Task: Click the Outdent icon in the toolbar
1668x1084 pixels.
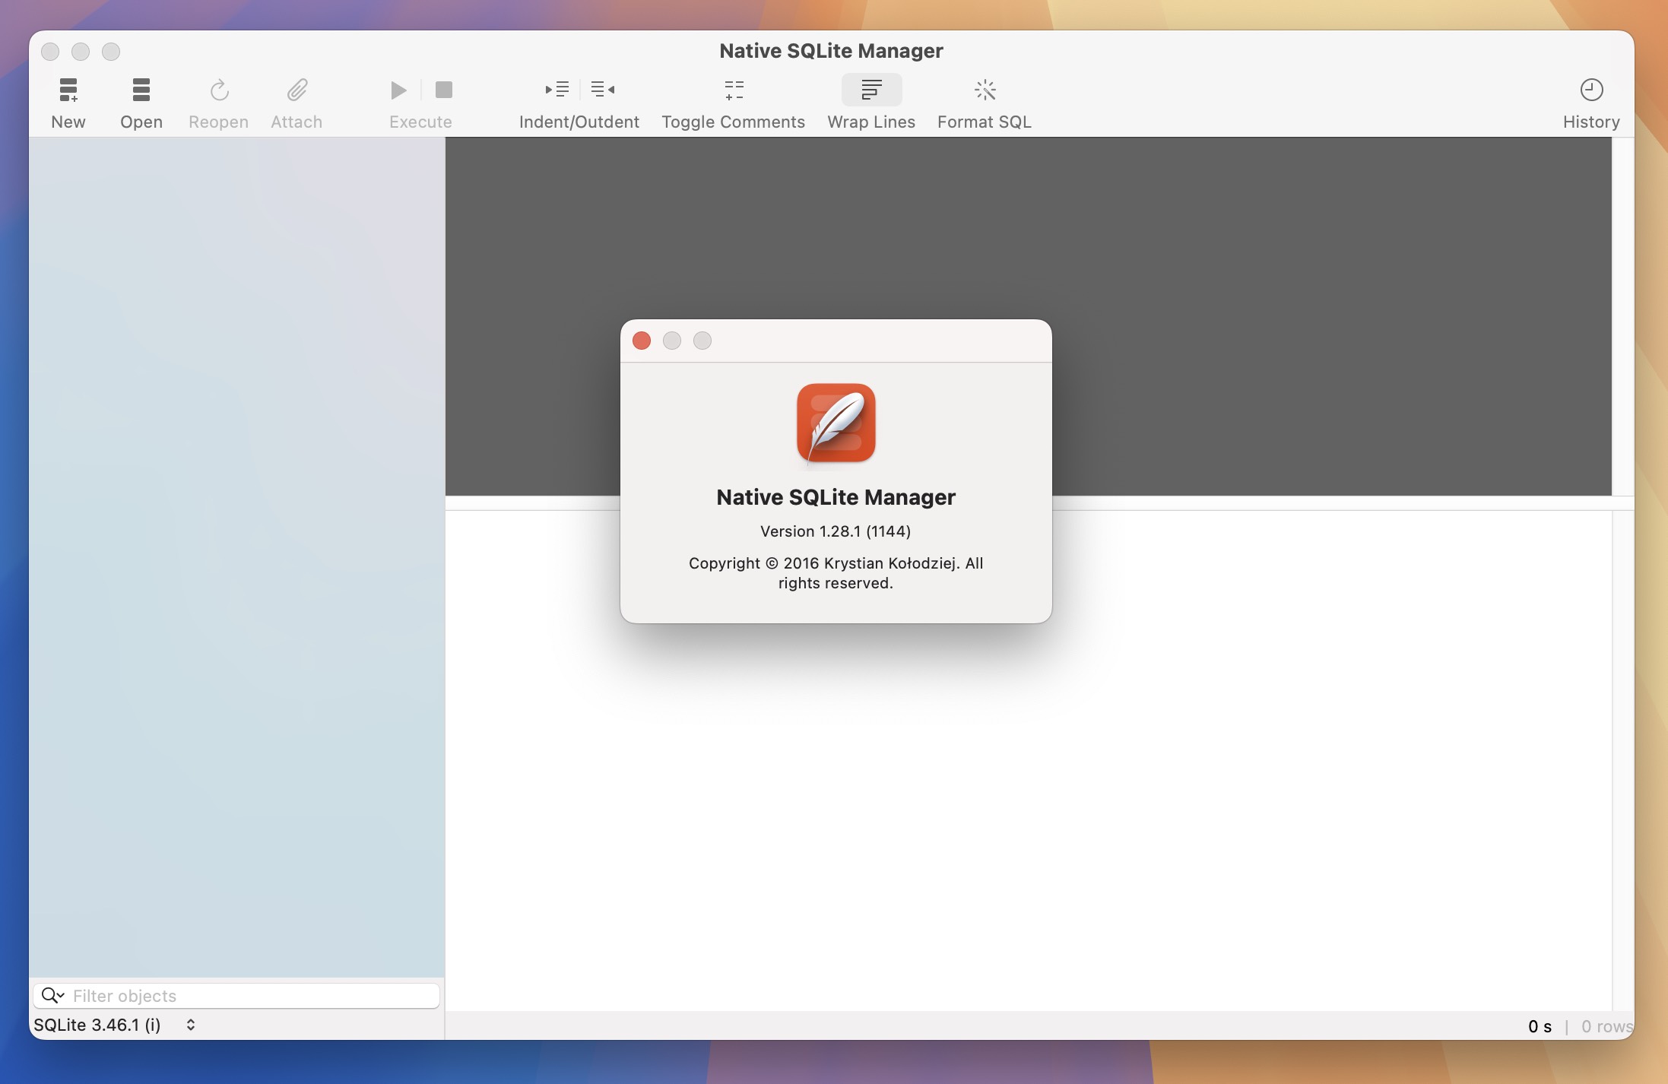Action: (x=603, y=90)
